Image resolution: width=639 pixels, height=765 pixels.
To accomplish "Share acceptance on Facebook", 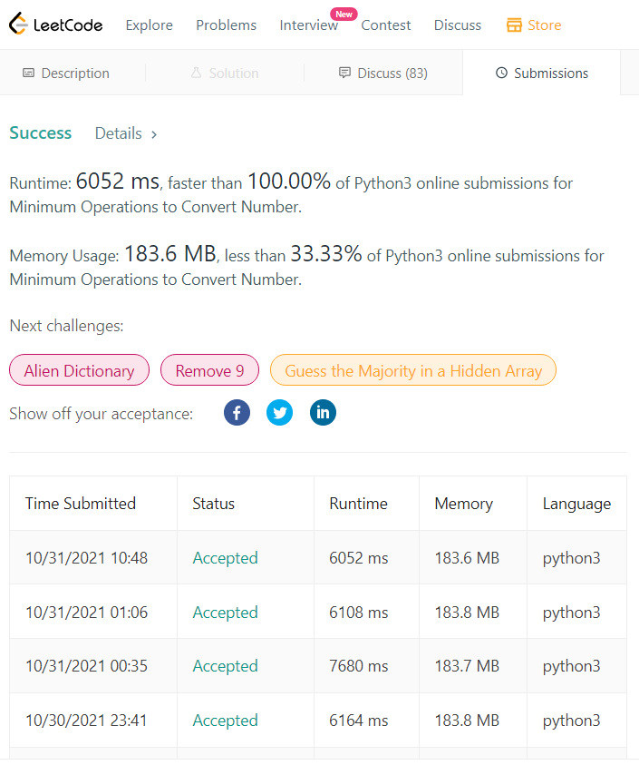I will point(237,414).
